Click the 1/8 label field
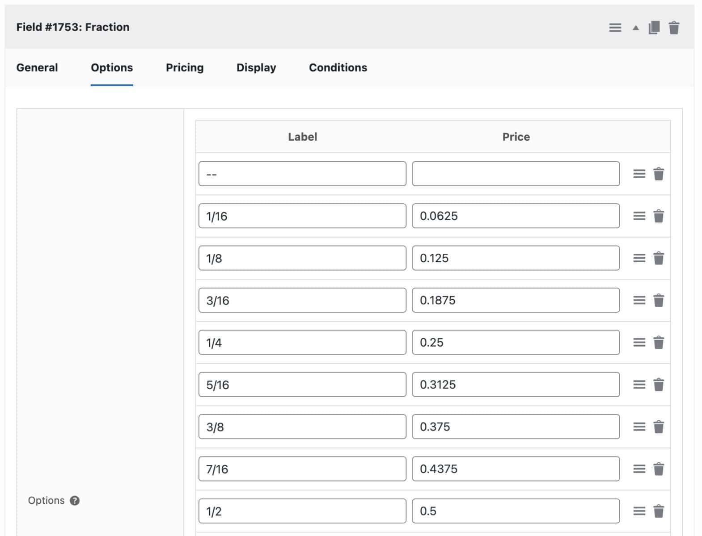This screenshot has width=702, height=536. [302, 258]
